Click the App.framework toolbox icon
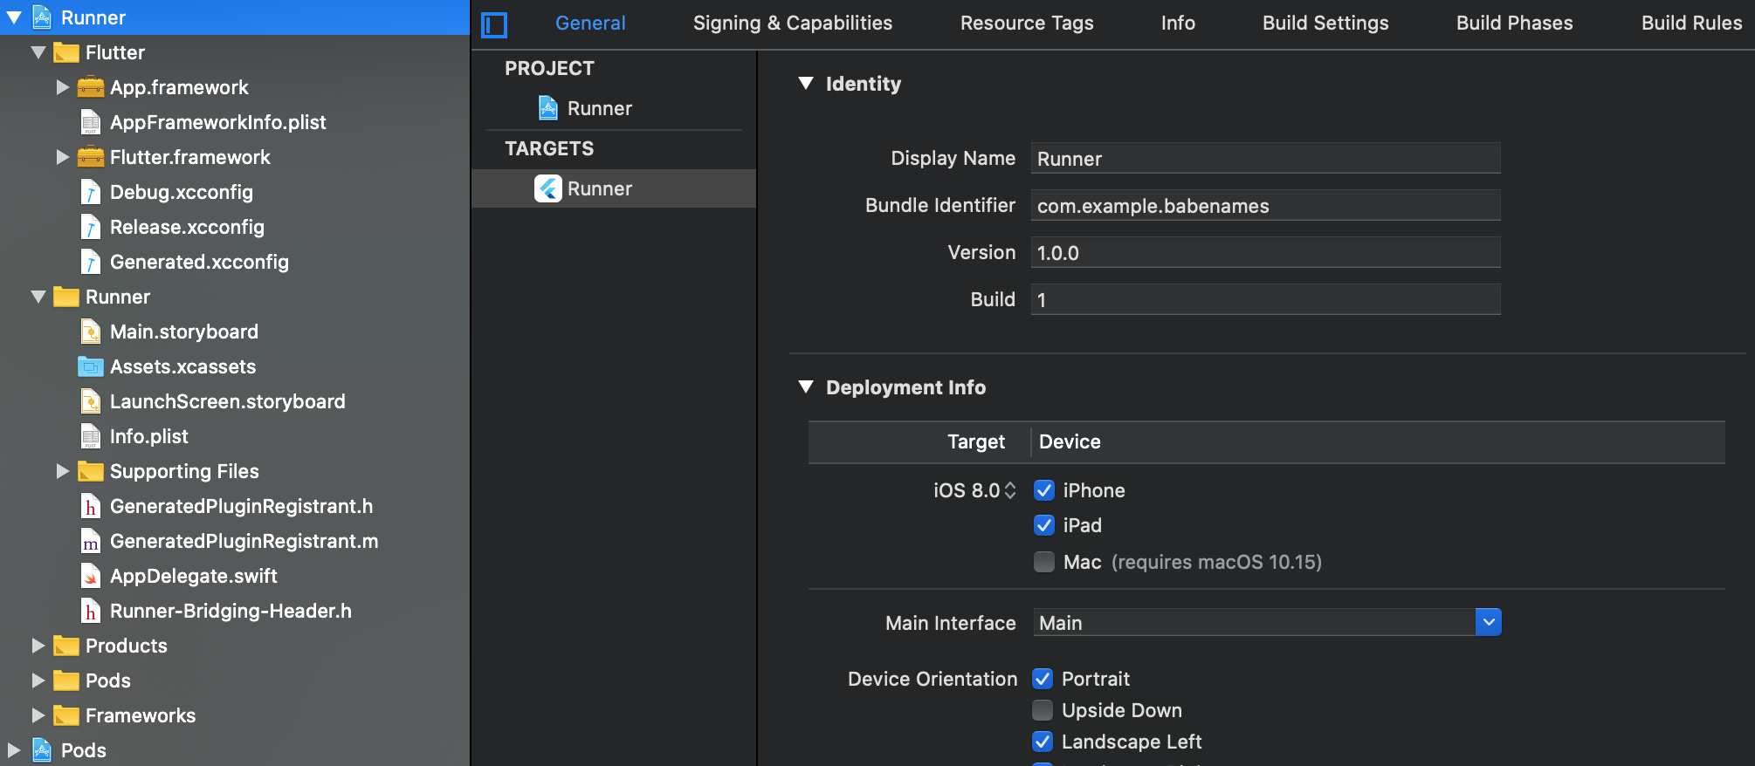 (x=91, y=87)
